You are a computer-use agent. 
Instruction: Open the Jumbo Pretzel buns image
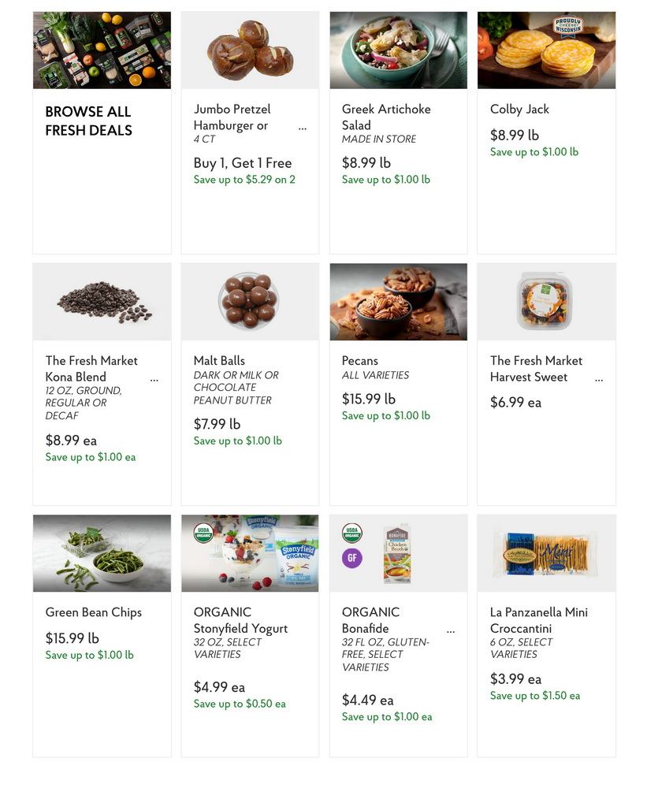pyautogui.click(x=251, y=50)
